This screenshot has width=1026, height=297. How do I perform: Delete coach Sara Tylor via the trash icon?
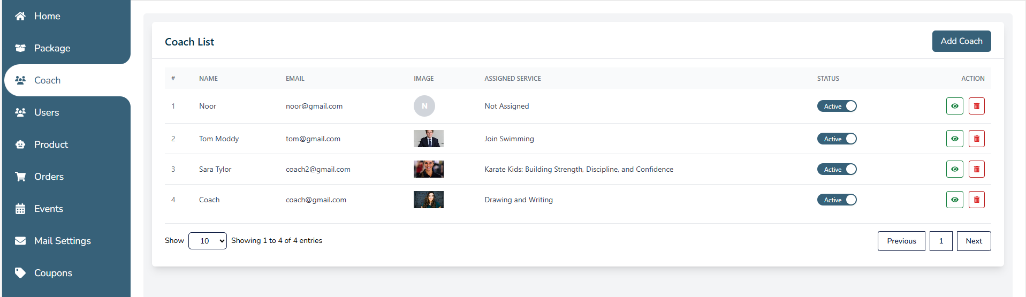pos(976,169)
